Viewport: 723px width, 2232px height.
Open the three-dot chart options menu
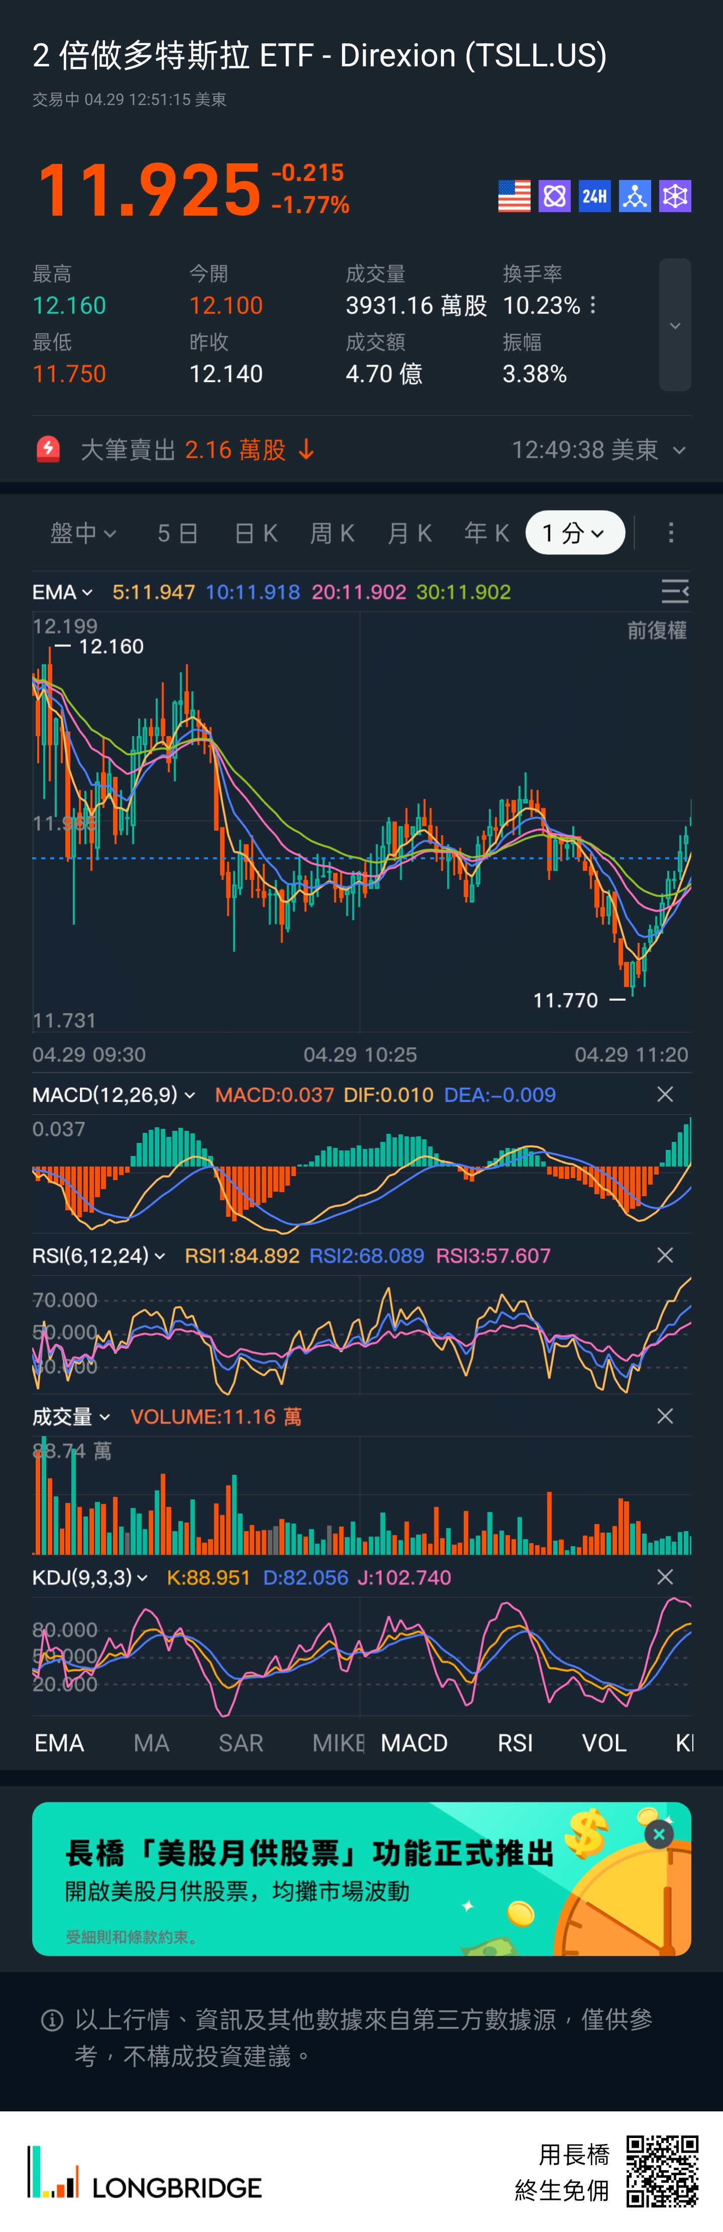[x=671, y=533]
